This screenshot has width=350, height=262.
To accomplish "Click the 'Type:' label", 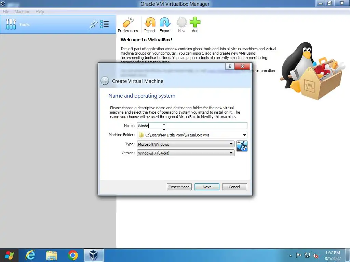I will tap(130, 144).
